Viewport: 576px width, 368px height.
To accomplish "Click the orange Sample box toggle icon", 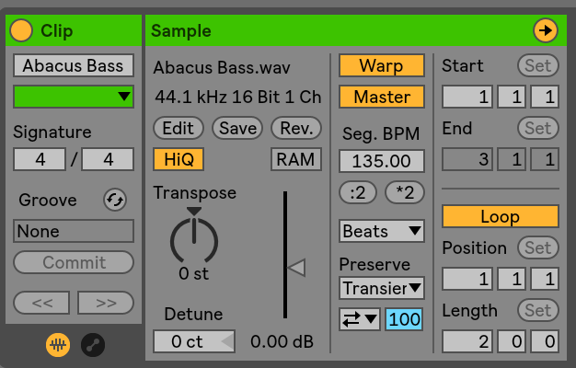I will click(60, 344).
